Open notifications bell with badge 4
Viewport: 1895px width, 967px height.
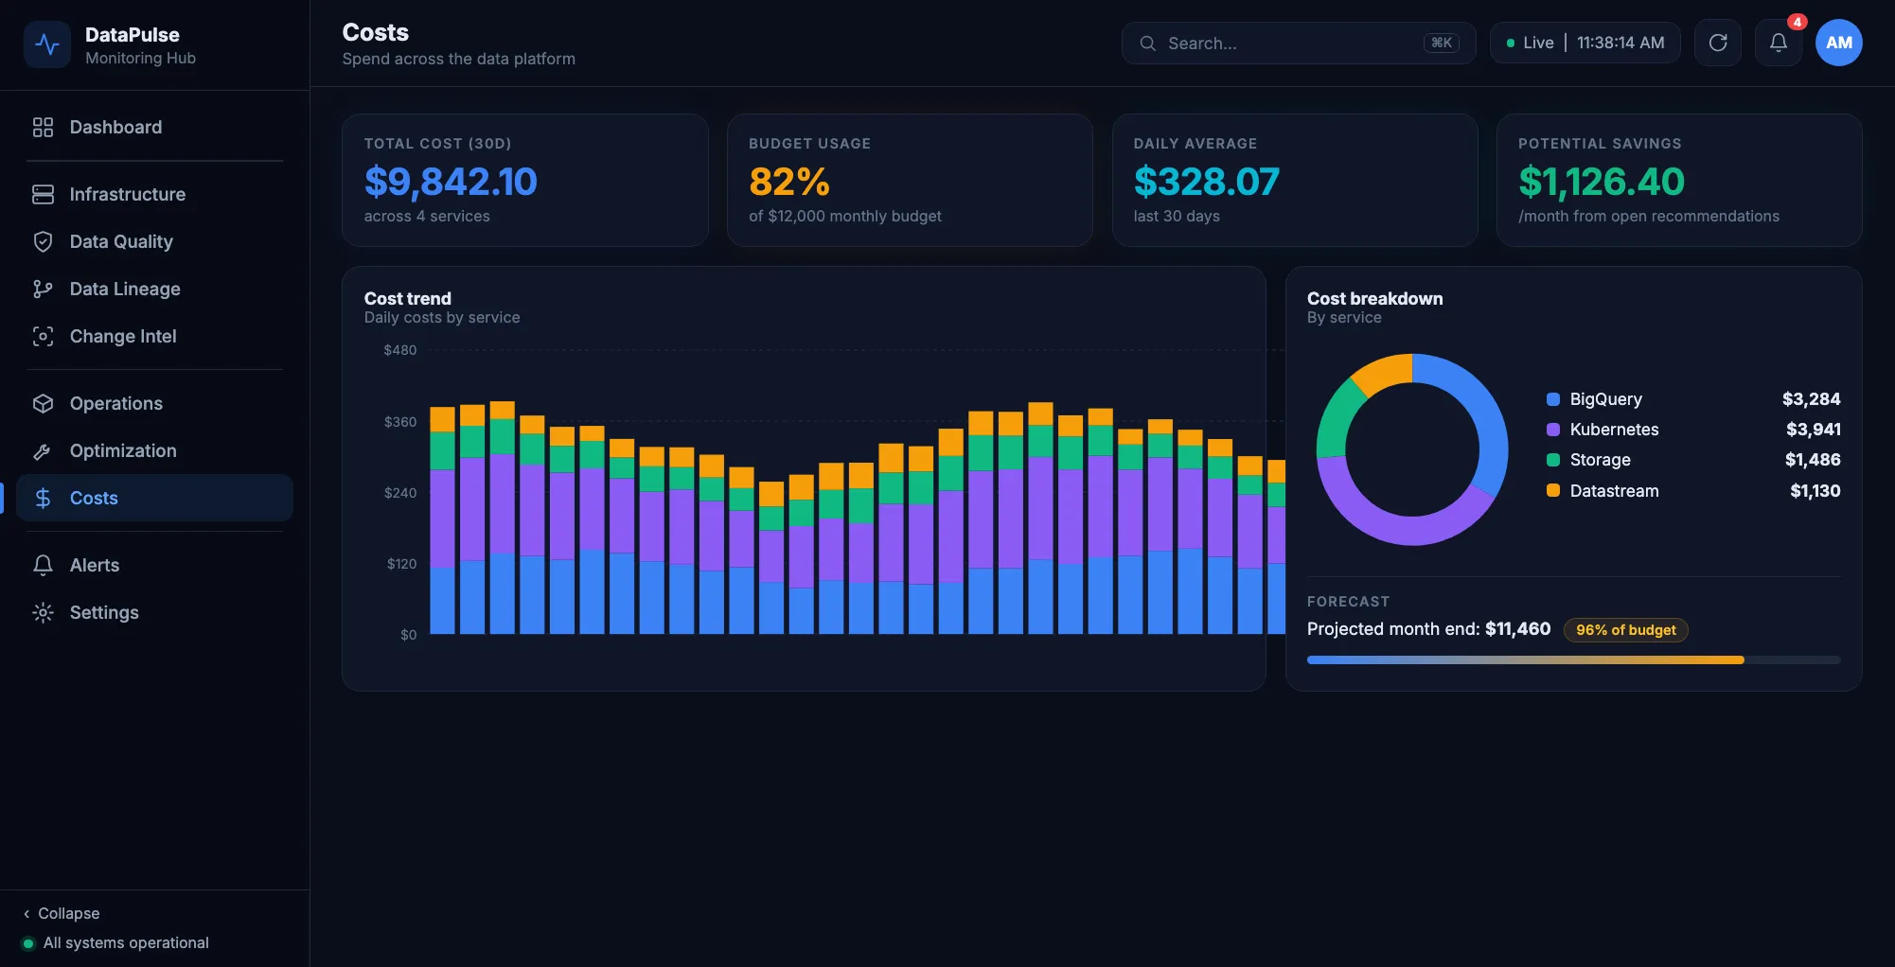(x=1779, y=43)
